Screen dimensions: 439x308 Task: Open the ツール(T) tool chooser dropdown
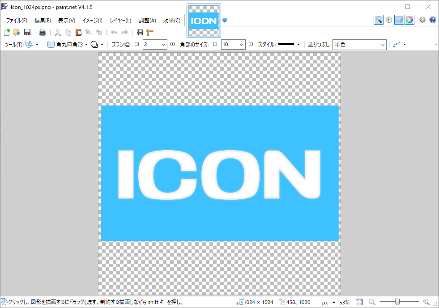(32, 45)
